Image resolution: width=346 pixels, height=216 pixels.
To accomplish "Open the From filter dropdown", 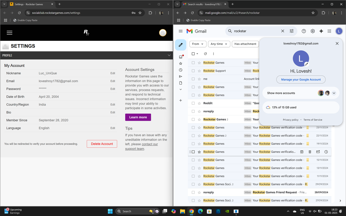I will 198,44.
